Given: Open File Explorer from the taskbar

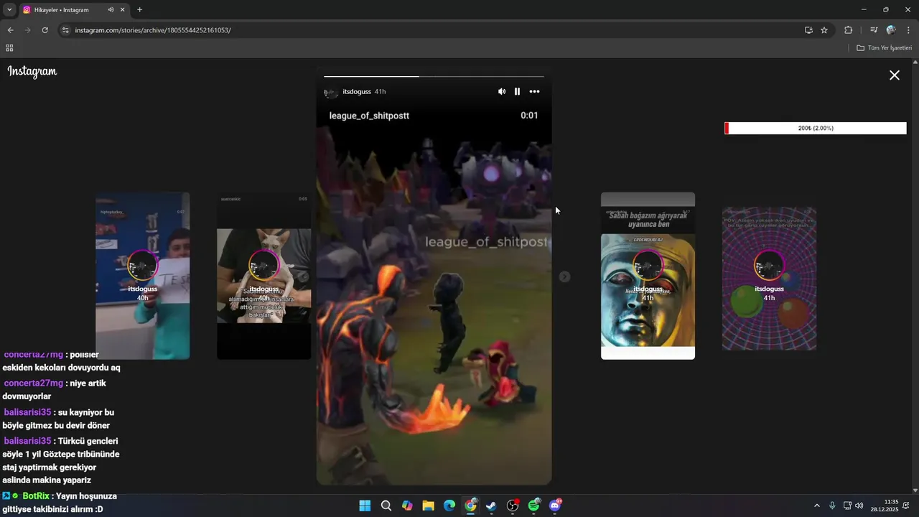Looking at the screenshot, I should coord(429,506).
